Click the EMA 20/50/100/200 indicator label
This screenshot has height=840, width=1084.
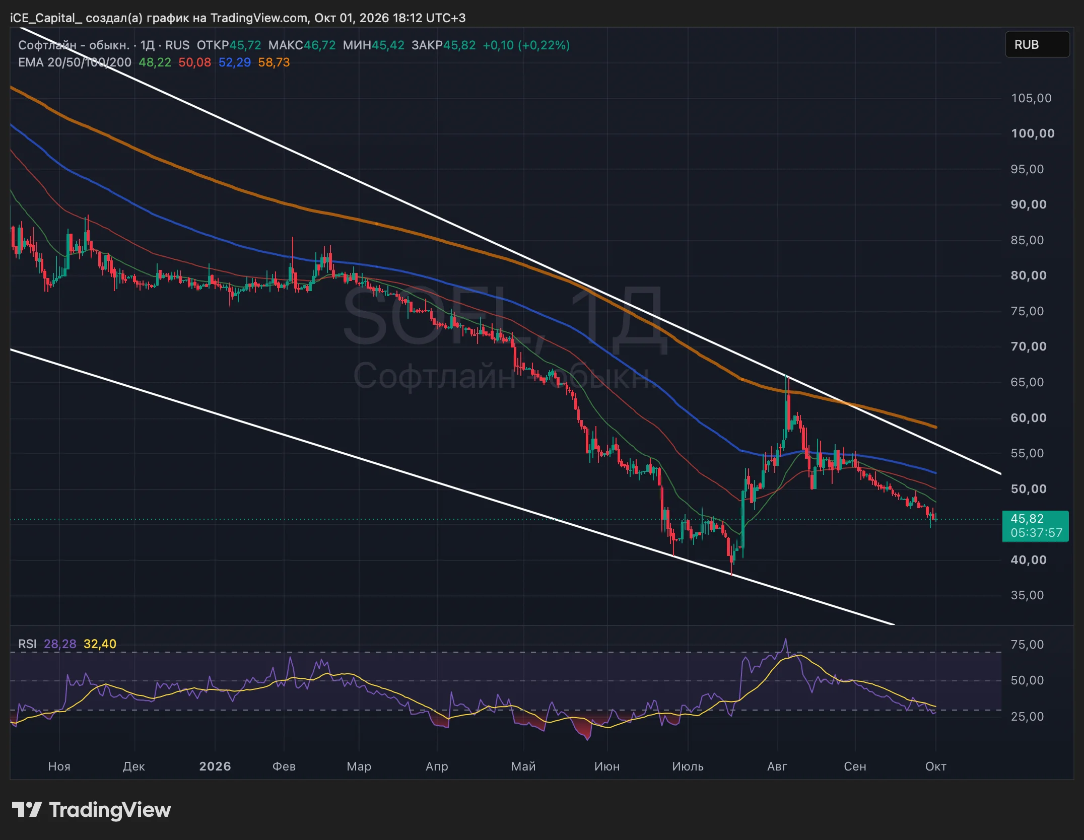(75, 62)
